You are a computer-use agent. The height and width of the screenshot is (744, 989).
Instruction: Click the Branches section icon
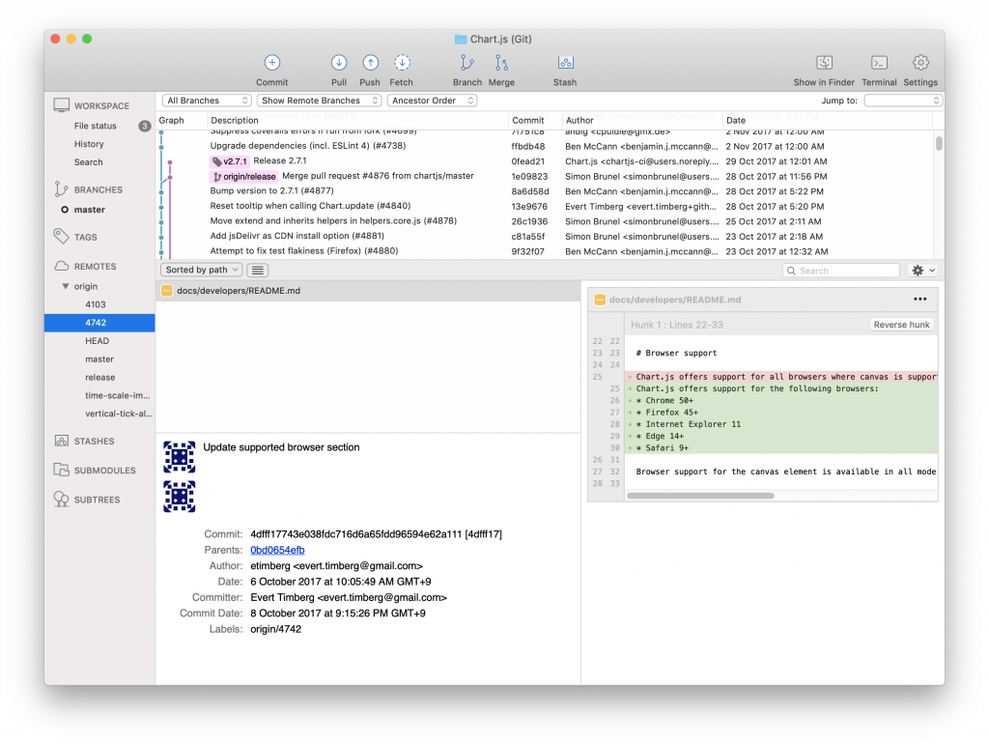pyautogui.click(x=61, y=189)
